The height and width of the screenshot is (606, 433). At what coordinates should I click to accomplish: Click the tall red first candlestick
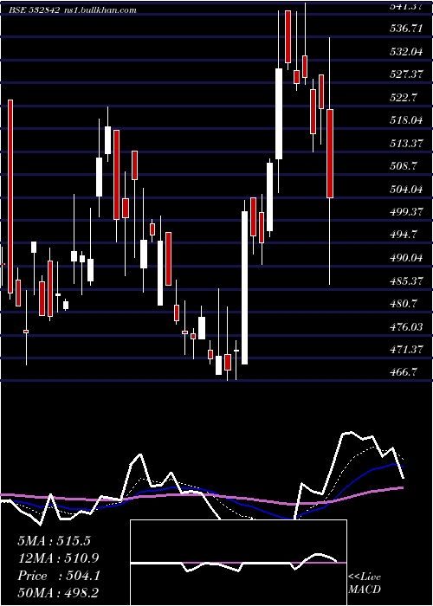10,197
